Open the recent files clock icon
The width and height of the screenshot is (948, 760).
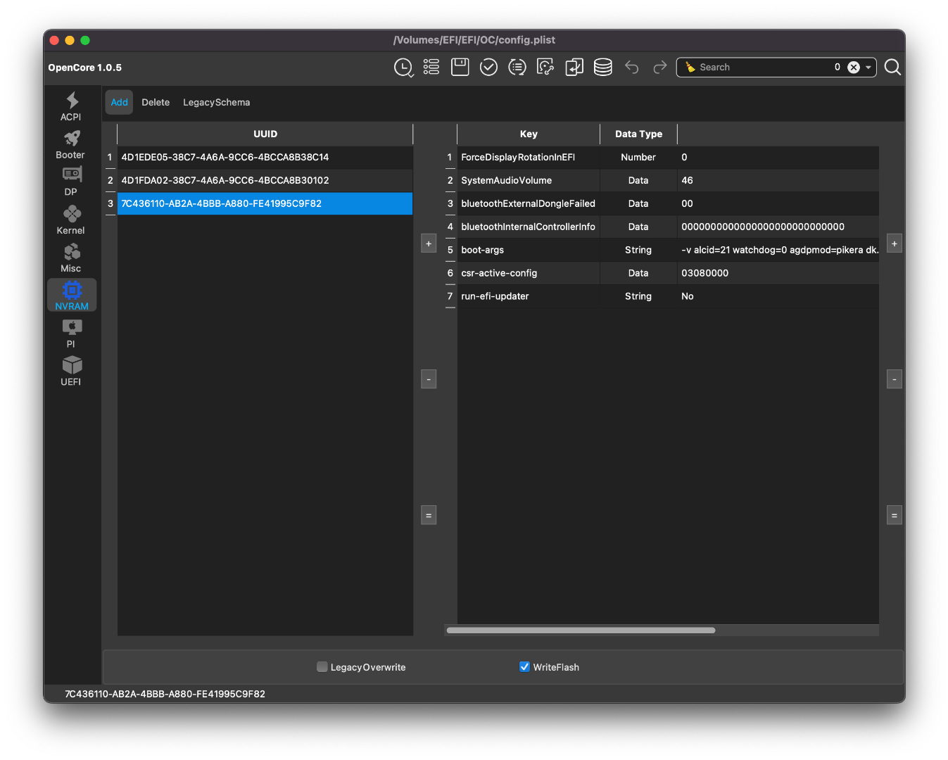tap(403, 67)
